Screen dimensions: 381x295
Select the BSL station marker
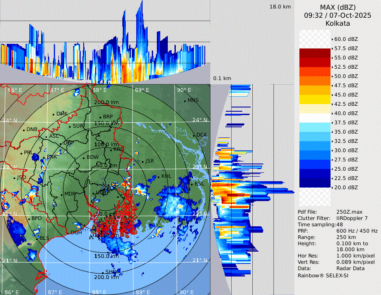click(191, 184)
